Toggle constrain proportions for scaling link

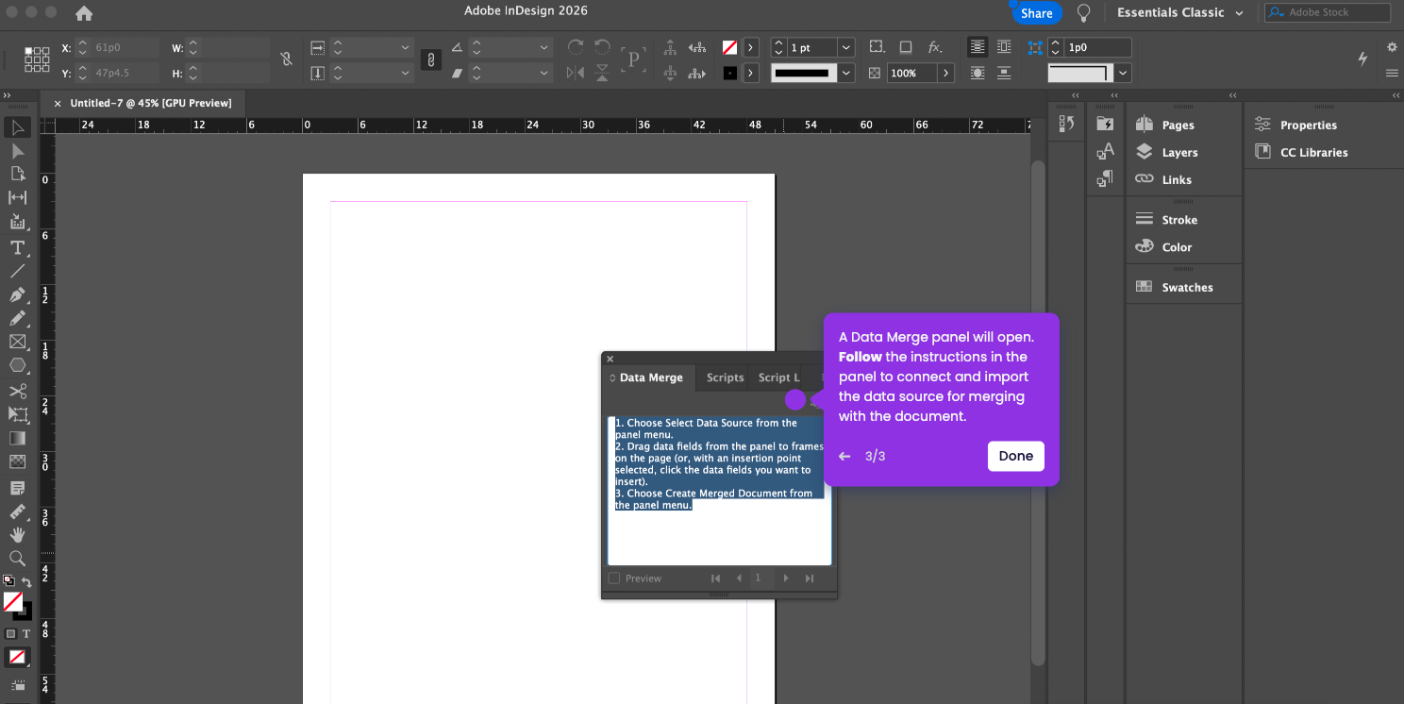(430, 59)
